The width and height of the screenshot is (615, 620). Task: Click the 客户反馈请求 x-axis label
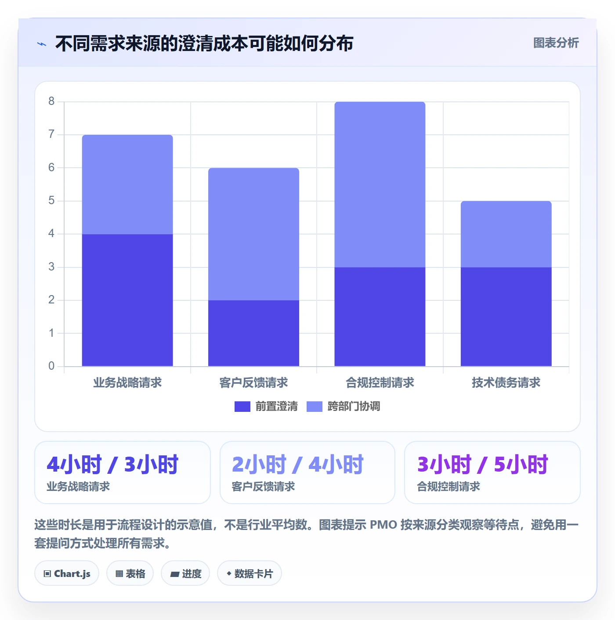coord(254,383)
